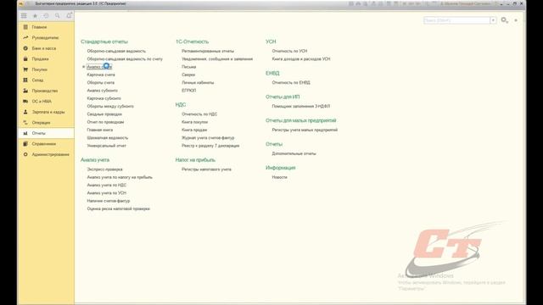This screenshot has width=543, height=305.
Task: Open Обороты между субконто report
Action: click(x=110, y=106)
